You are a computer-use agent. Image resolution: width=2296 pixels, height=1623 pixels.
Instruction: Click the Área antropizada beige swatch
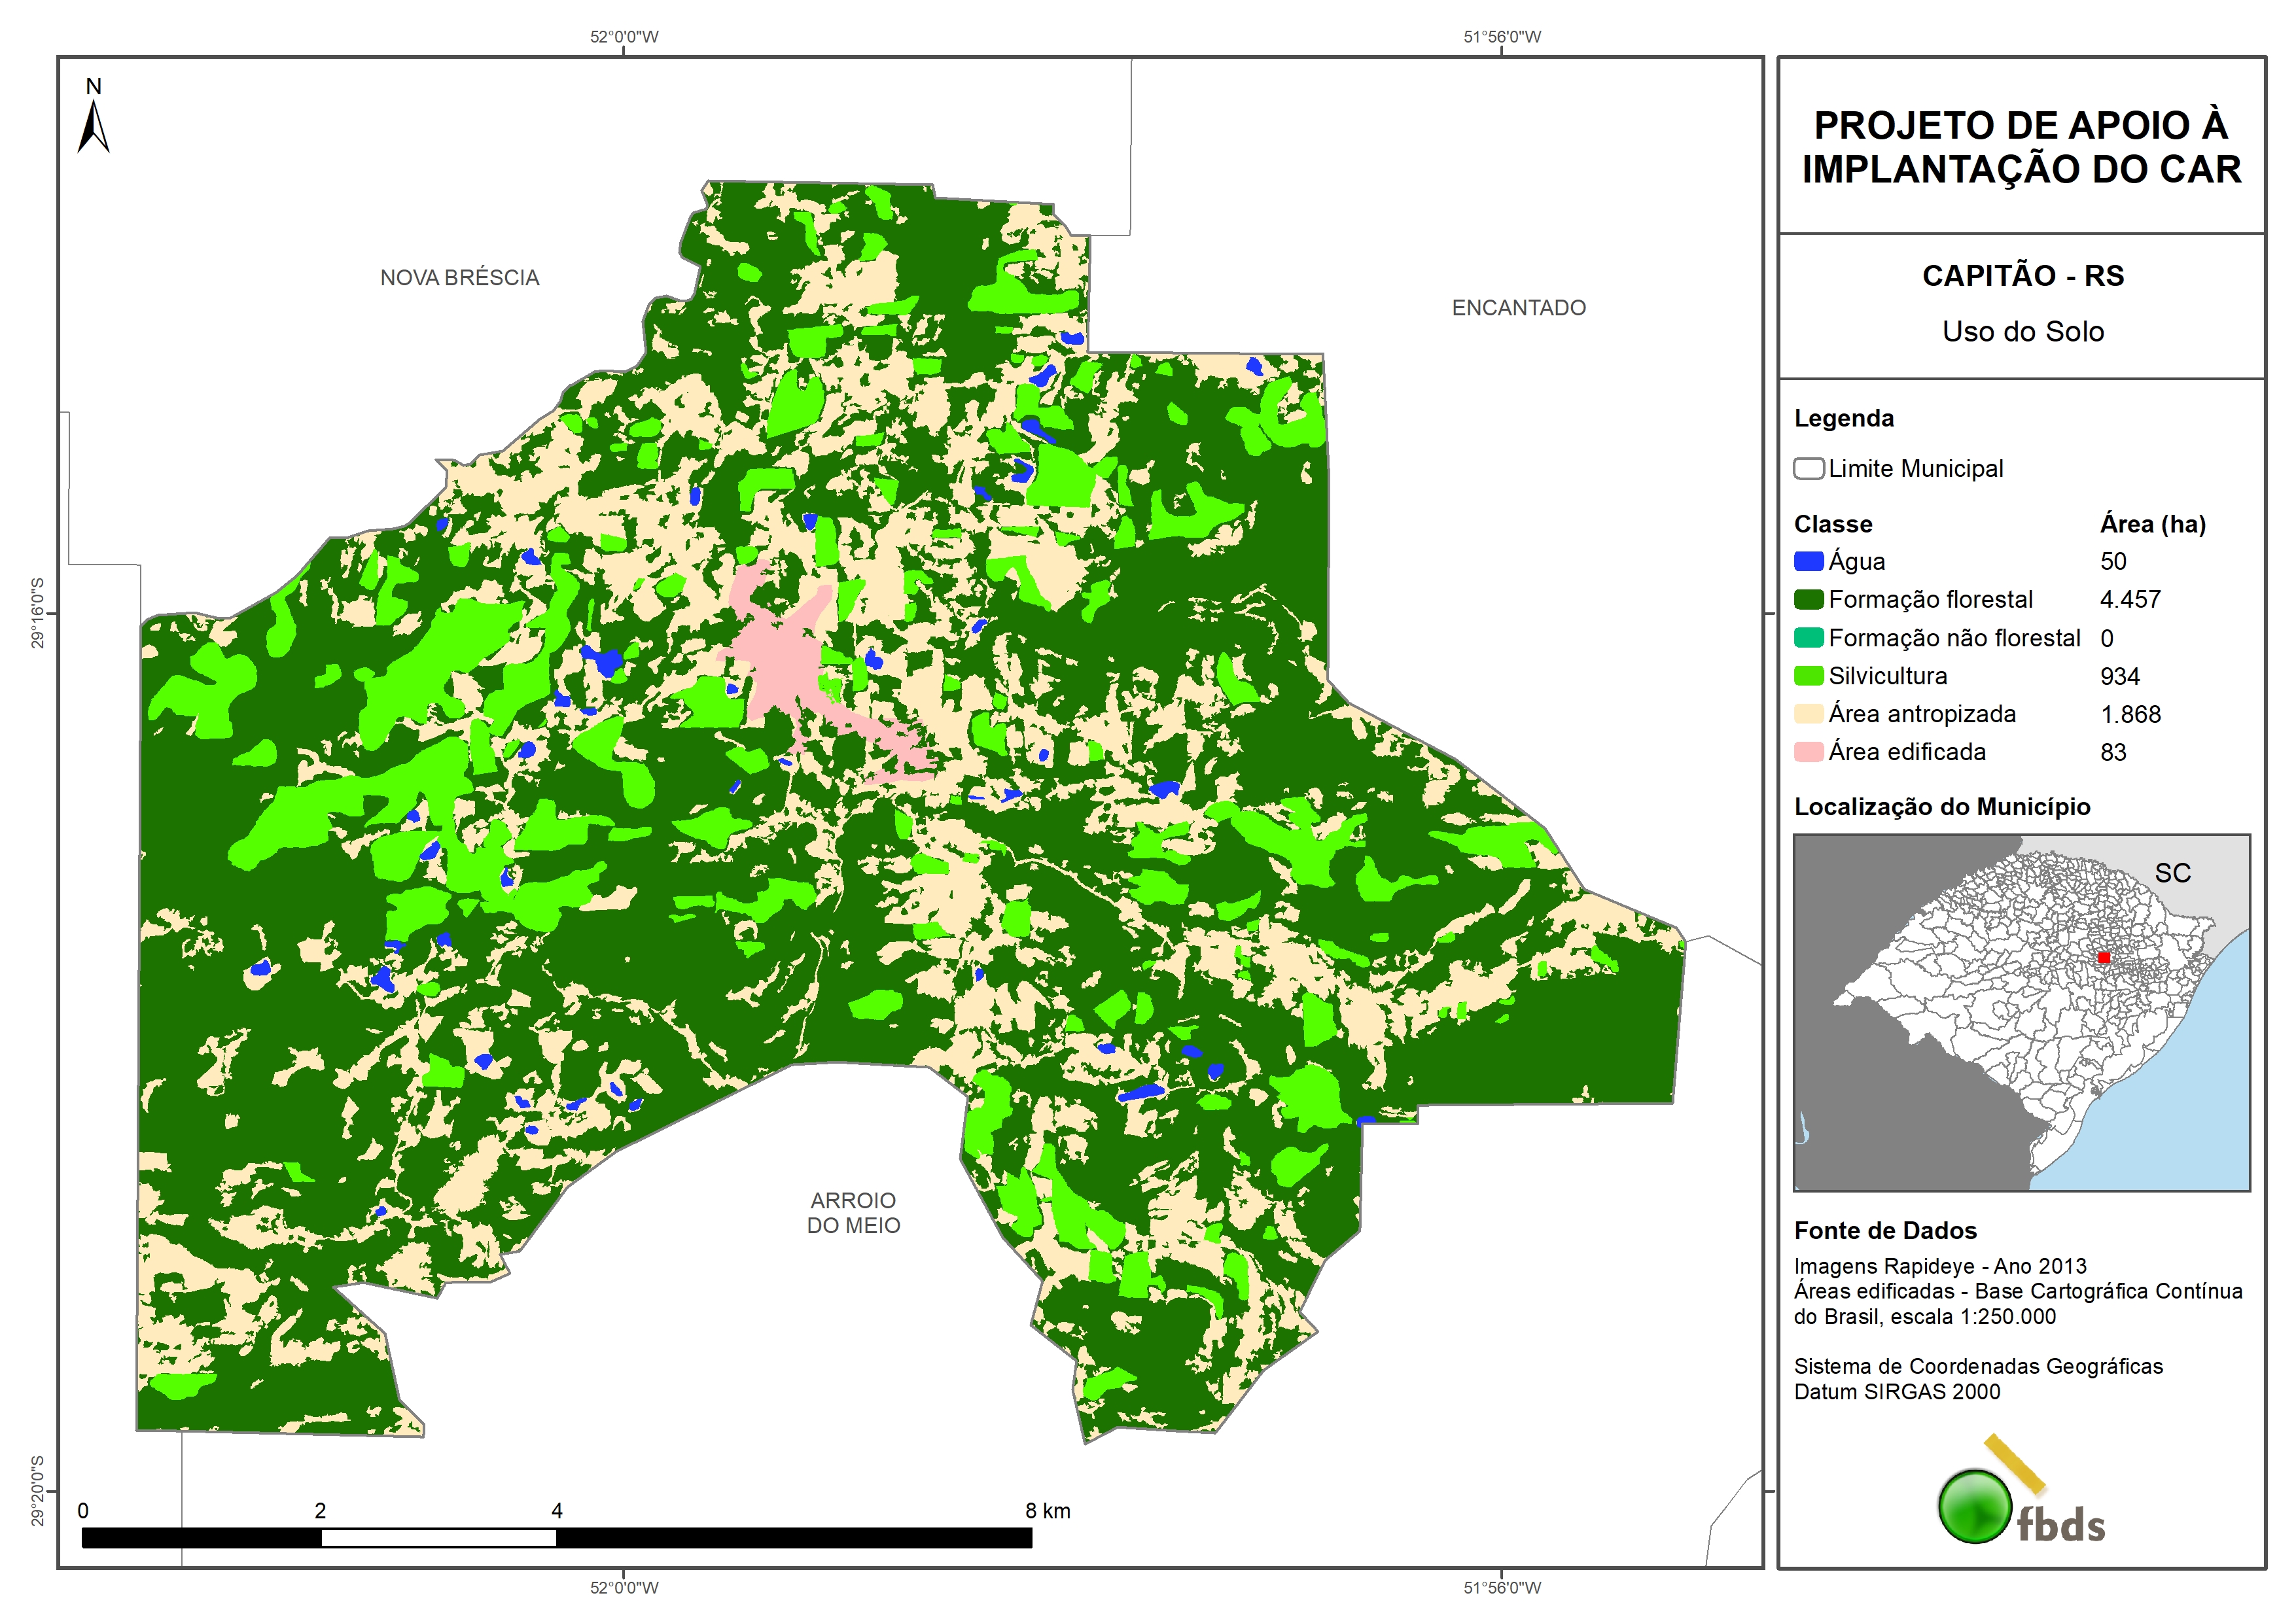[1808, 714]
